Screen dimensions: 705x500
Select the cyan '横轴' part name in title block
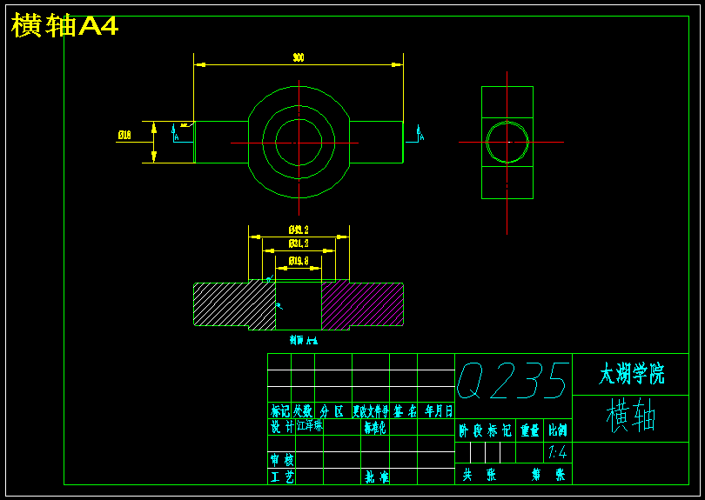[x=631, y=416]
